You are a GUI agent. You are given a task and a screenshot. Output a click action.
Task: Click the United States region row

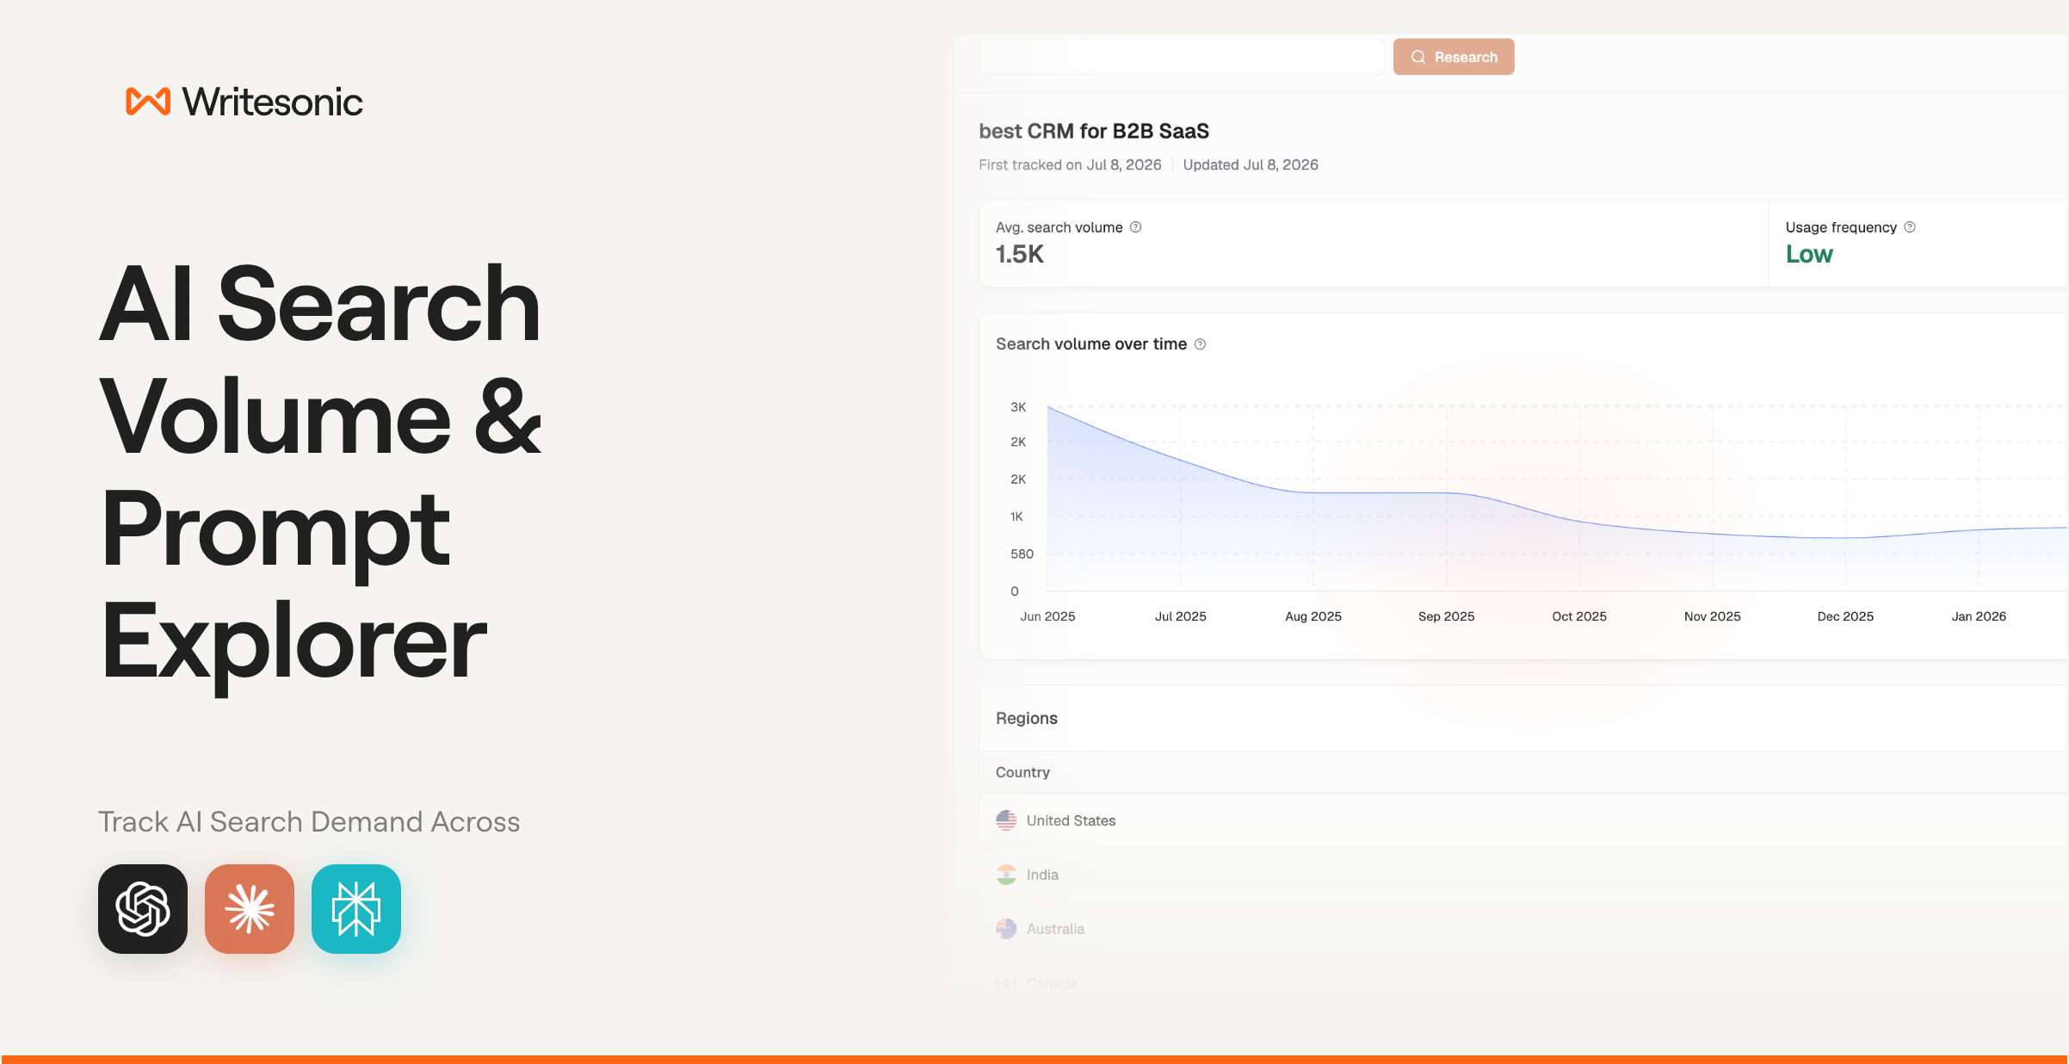[1523, 820]
